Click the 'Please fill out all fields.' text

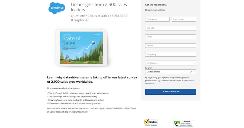[x=155, y=10]
